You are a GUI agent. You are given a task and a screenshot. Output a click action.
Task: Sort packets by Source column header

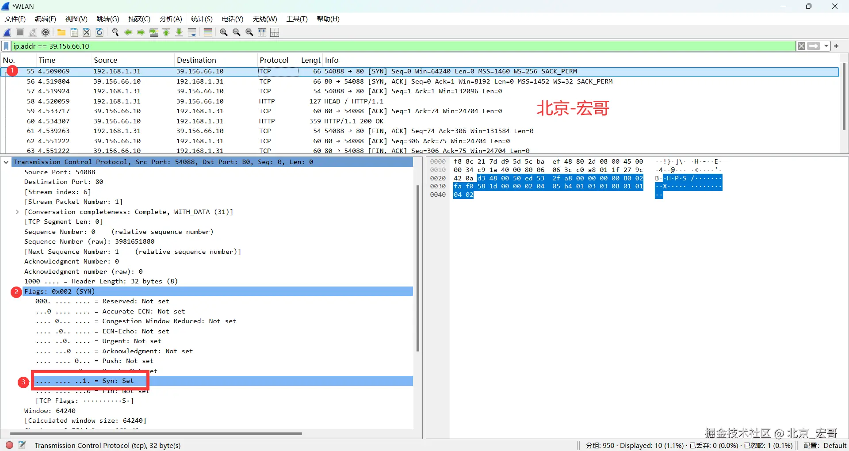coord(133,60)
